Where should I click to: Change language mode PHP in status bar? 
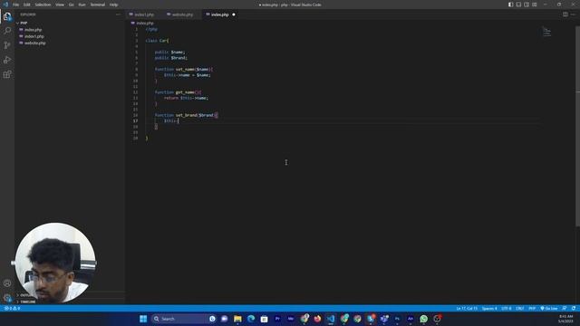point(532,308)
